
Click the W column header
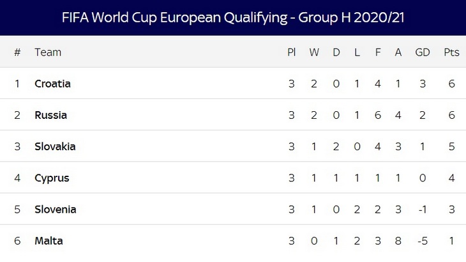coord(314,52)
